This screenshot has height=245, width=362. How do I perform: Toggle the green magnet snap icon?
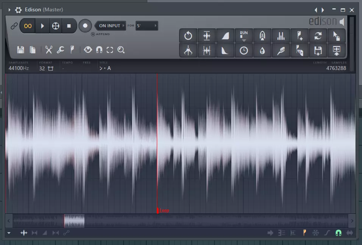[338, 233]
